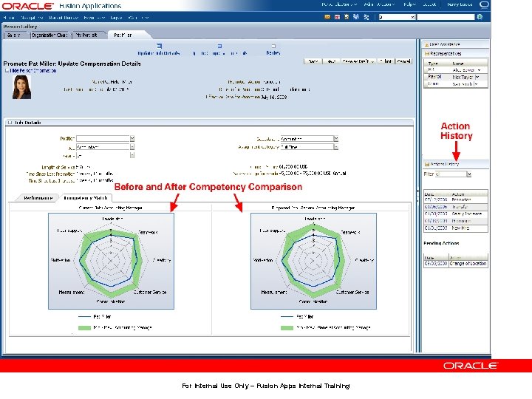This screenshot has height=399, width=532.
Task: Click the chat bubble icon at top right
Action: [x=484, y=4]
